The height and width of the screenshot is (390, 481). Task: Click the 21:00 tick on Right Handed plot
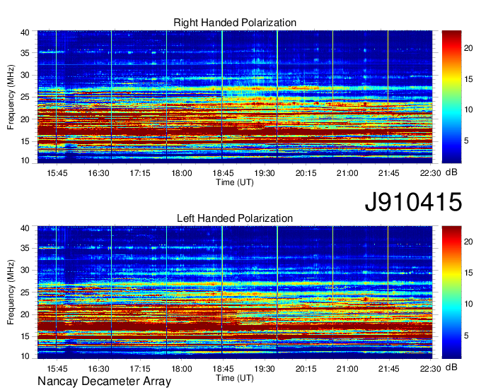pyautogui.click(x=347, y=173)
